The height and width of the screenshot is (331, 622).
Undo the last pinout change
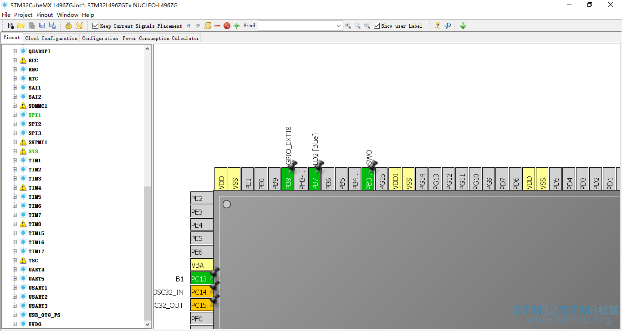189,26
